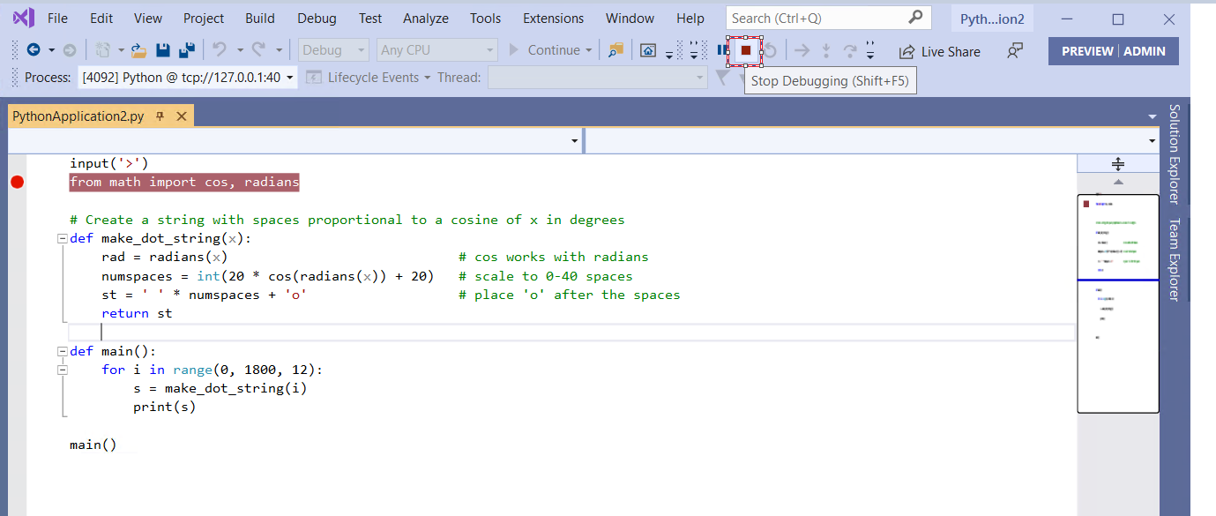Select the Save All icon
1216x516 pixels.
[x=186, y=50]
